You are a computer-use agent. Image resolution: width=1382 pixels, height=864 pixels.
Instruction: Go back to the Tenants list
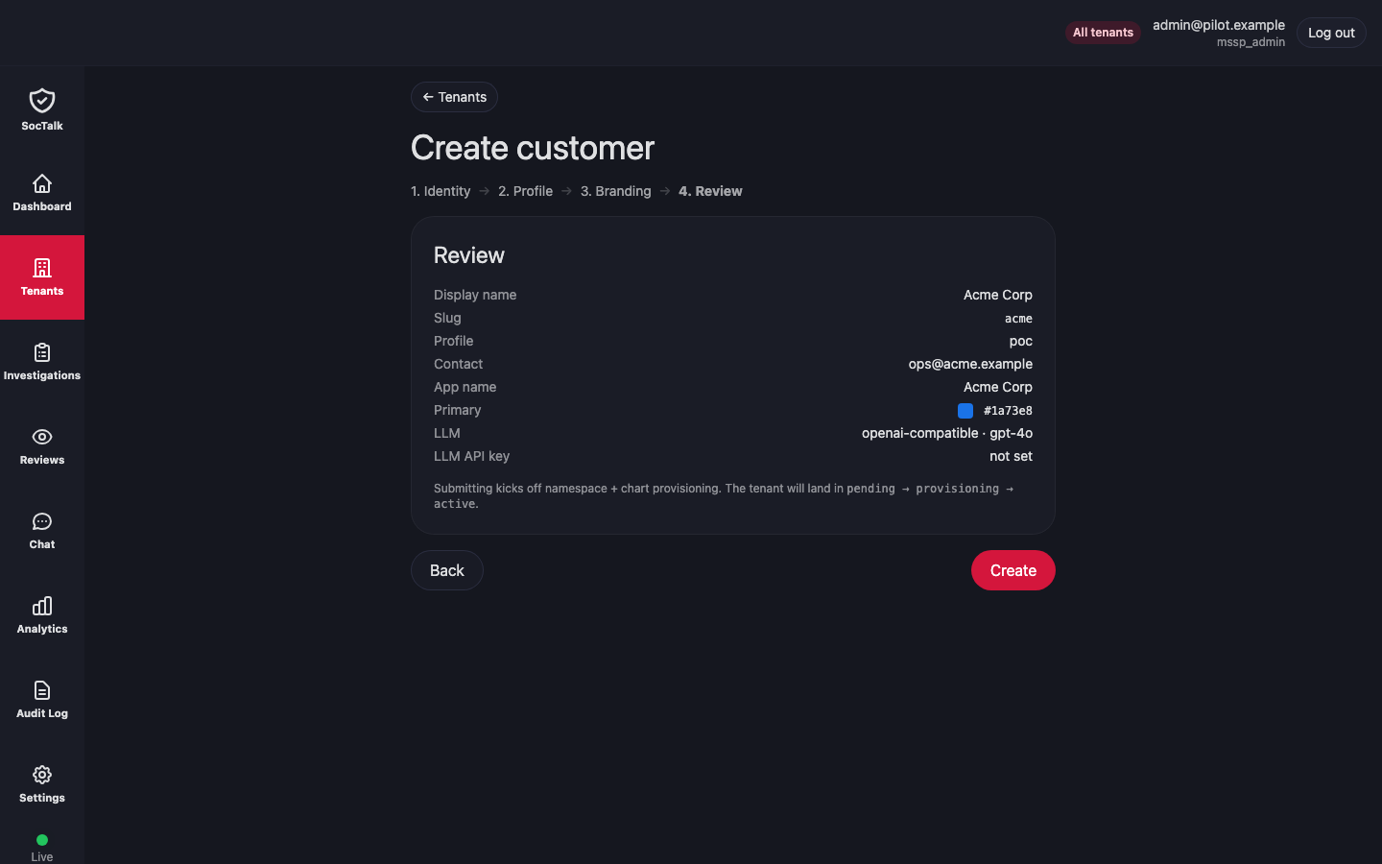pos(454,97)
